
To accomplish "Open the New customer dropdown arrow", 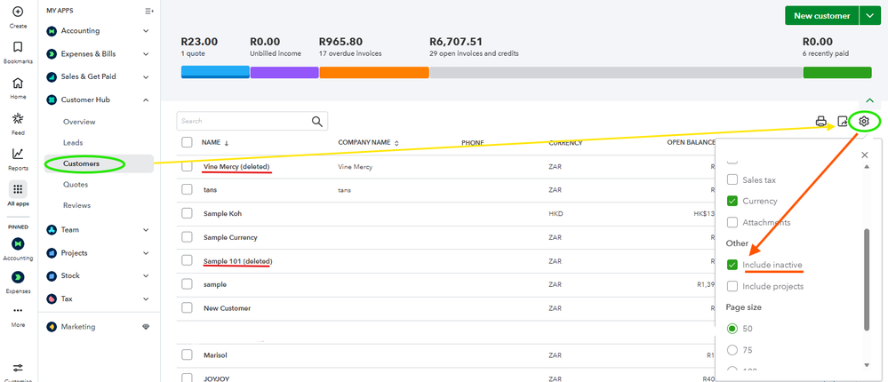I will pos(868,16).
